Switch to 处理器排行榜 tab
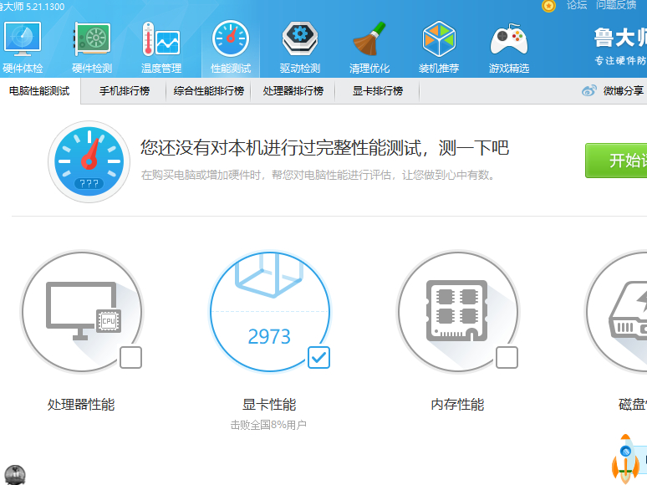647x485 pixels. coord(293,91)
